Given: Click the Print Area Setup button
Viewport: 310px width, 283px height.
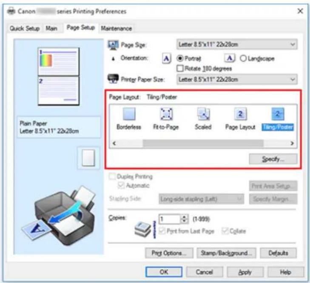Looking at the screenshot, I should tap(273, 186).
